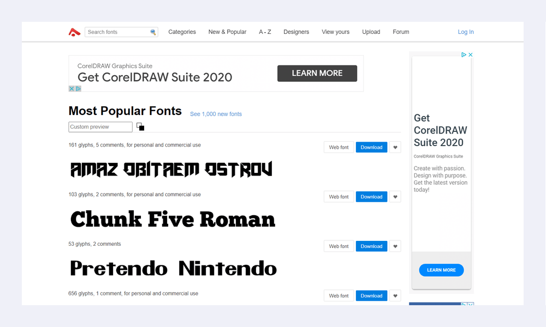Open the Pretendo Nintendo font preview
The image size is (546, 327).
pos(174,268)
